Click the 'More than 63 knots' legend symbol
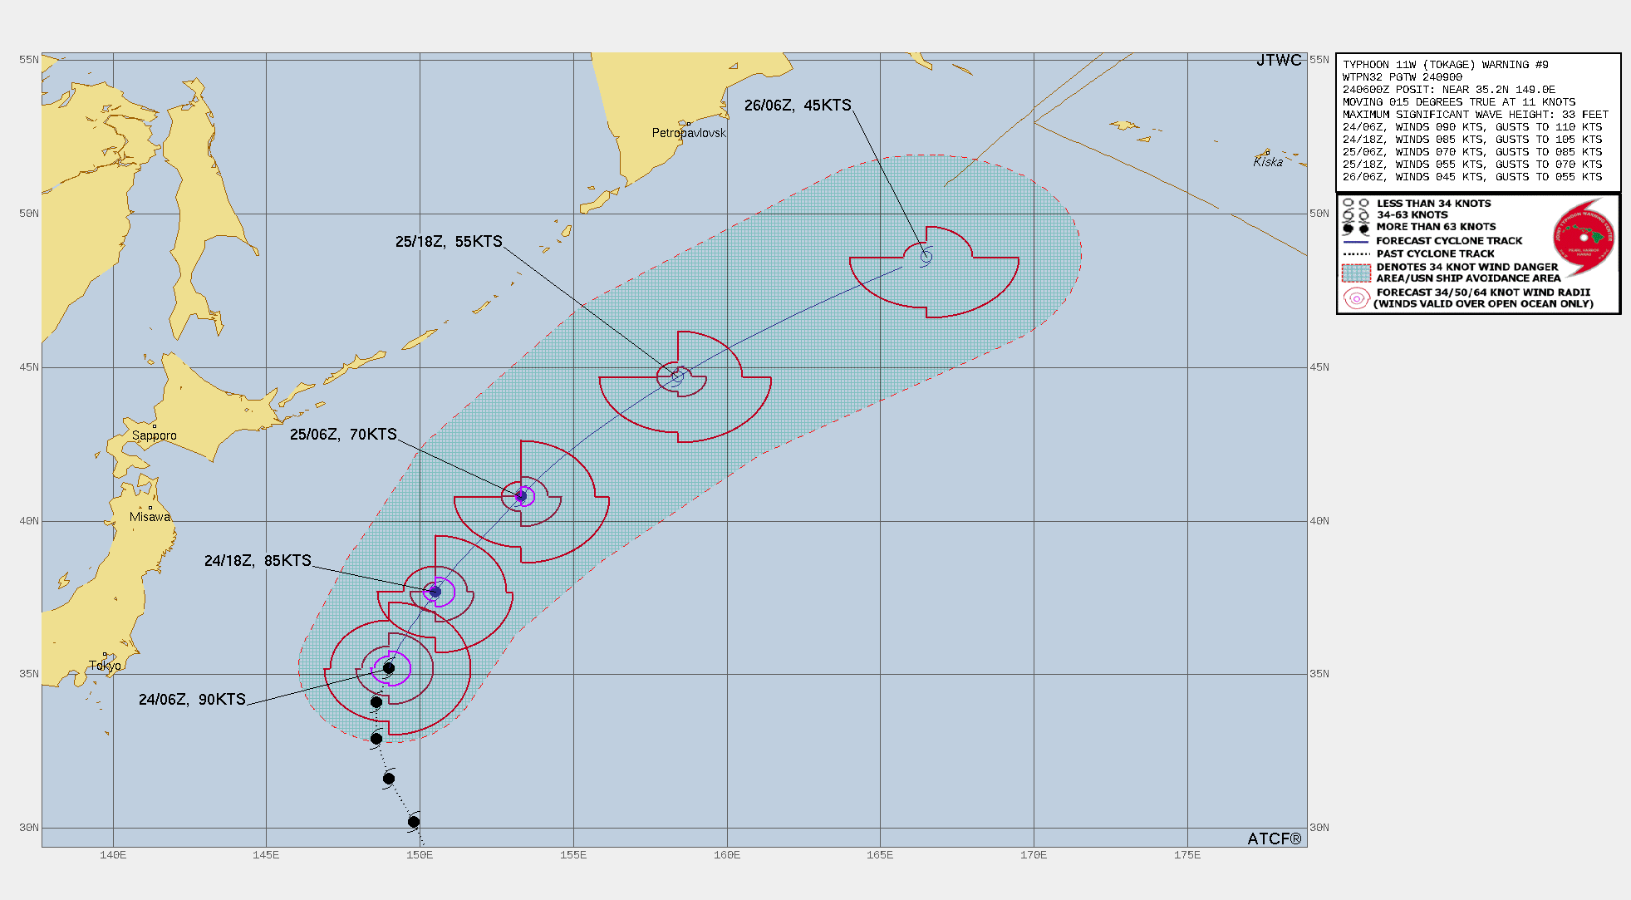 [x=1356, y=227]
